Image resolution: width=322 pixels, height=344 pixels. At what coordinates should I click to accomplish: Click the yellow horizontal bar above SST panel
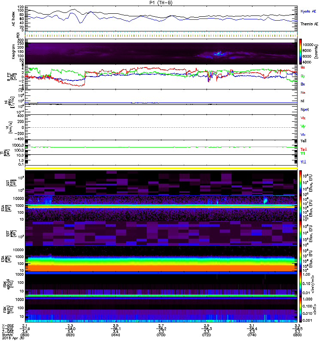(161, 168)
